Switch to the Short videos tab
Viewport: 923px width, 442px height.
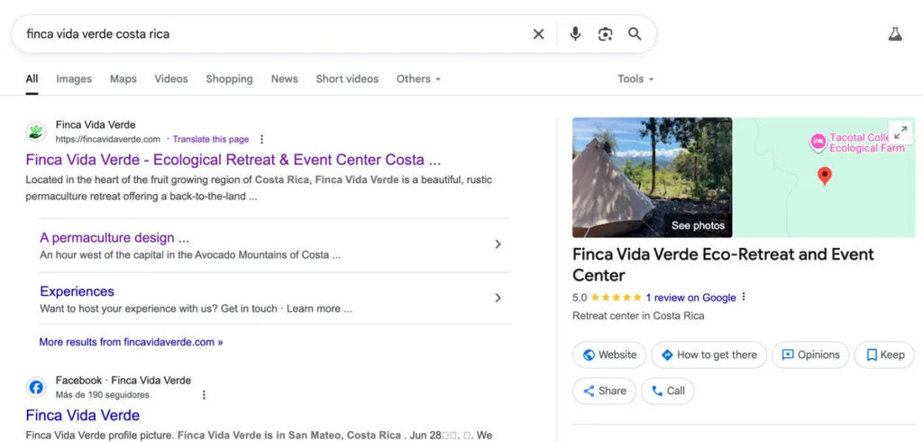[347, 79]
